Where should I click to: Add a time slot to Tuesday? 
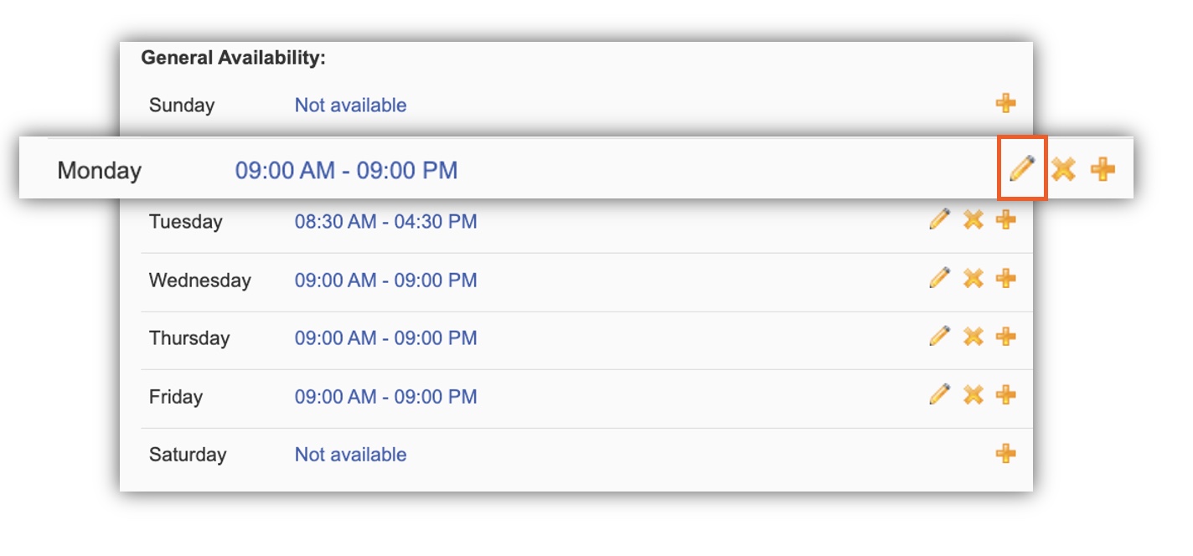pos(1005,220)
